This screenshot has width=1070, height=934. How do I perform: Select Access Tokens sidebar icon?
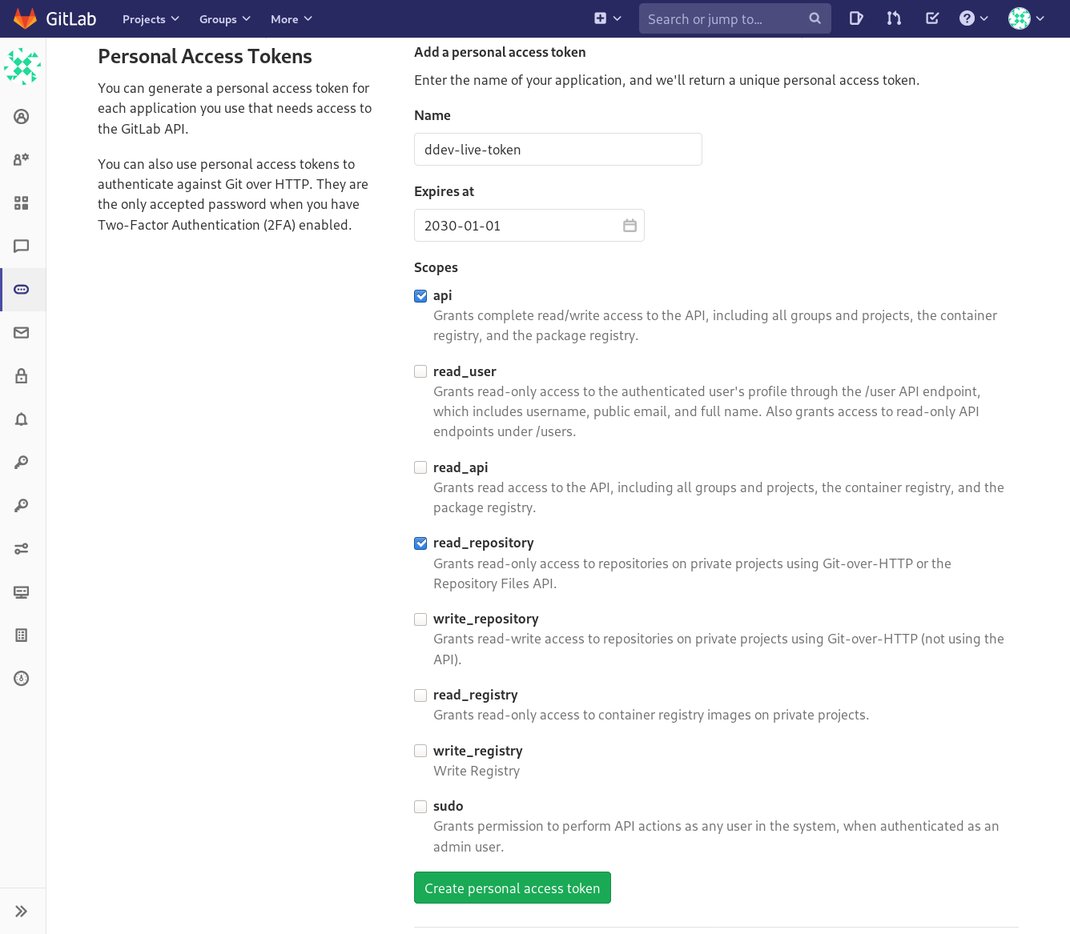point(22,290)
